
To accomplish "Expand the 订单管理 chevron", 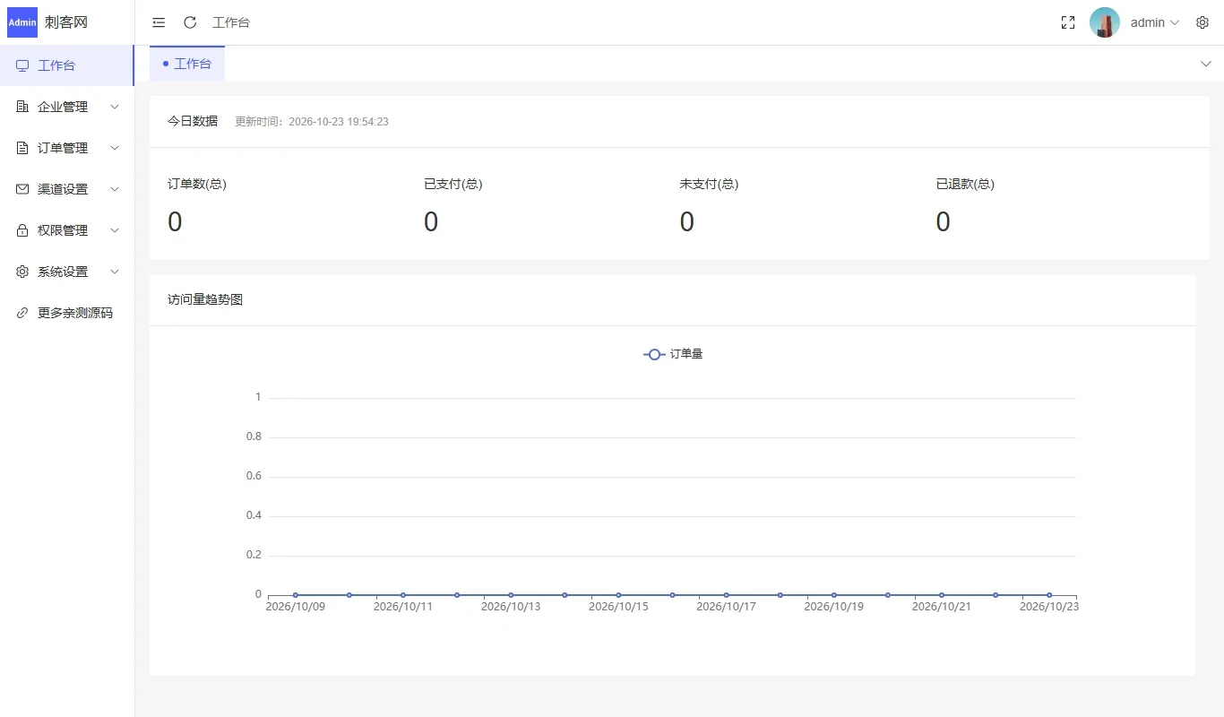I will 115,148.
